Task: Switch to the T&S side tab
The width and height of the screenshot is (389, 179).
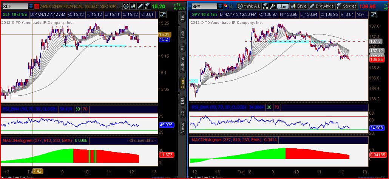Action: pos(182,35)
